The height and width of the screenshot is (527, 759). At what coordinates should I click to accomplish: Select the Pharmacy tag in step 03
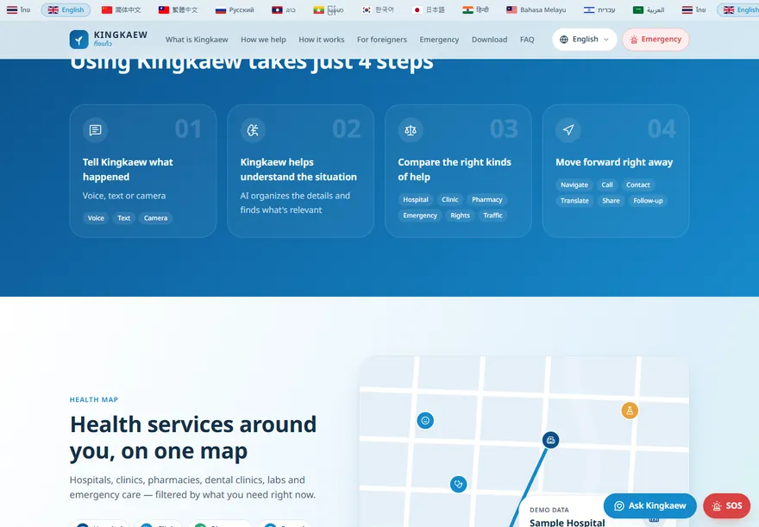click(487, 200)
